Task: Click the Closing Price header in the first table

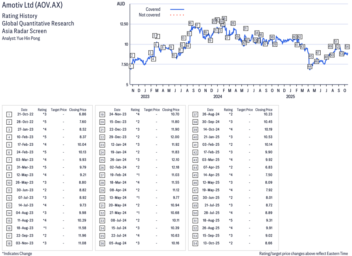Action: (77, 110)
